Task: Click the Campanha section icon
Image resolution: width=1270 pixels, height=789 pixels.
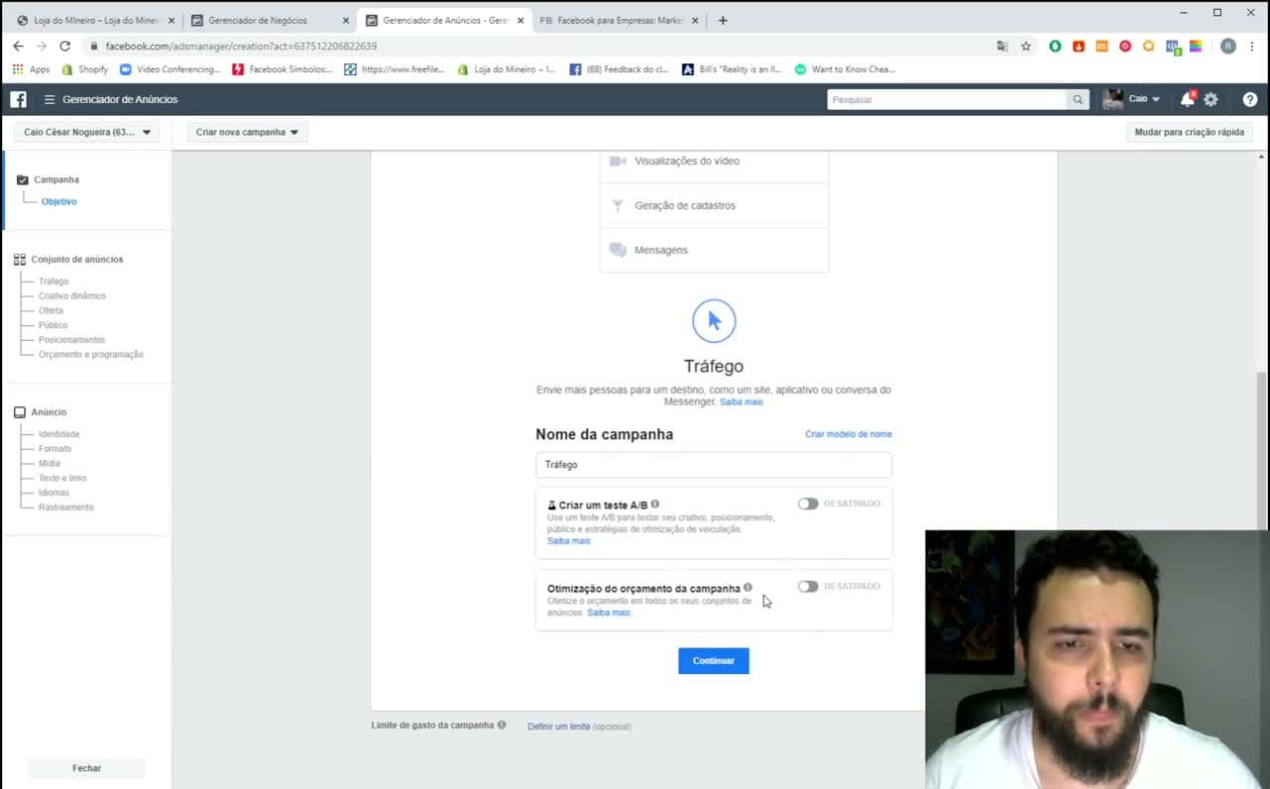Action: pyautogui.click(x=23, y=179)
